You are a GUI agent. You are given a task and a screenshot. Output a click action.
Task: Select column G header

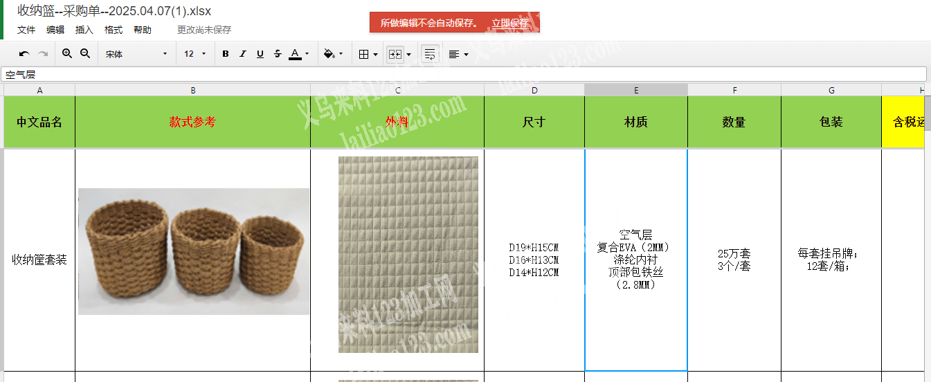click(831, 90)
